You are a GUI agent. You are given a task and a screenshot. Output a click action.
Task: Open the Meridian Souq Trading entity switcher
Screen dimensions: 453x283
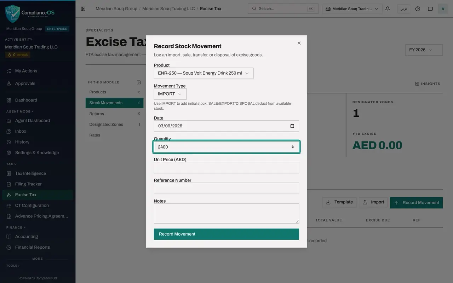(x=352, y=9)
